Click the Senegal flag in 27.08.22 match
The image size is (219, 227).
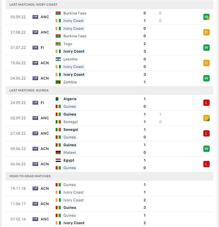pyautogui.click(x=58, y=130)
